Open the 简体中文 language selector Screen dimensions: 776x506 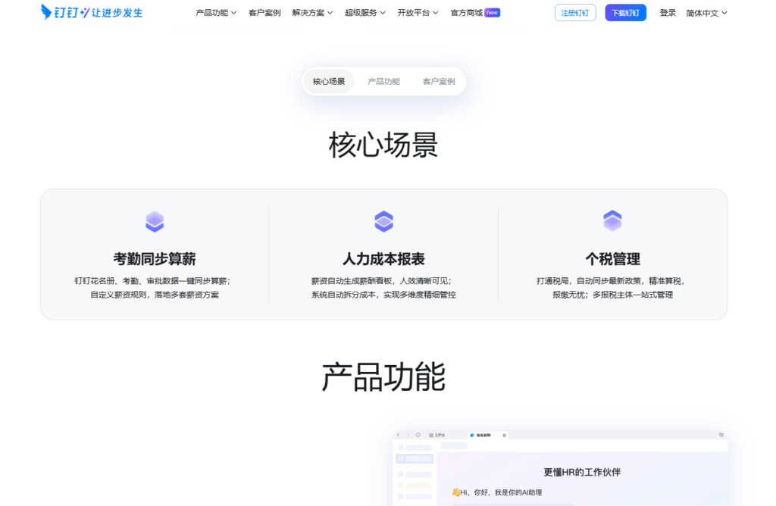click(x=704, y=12)
